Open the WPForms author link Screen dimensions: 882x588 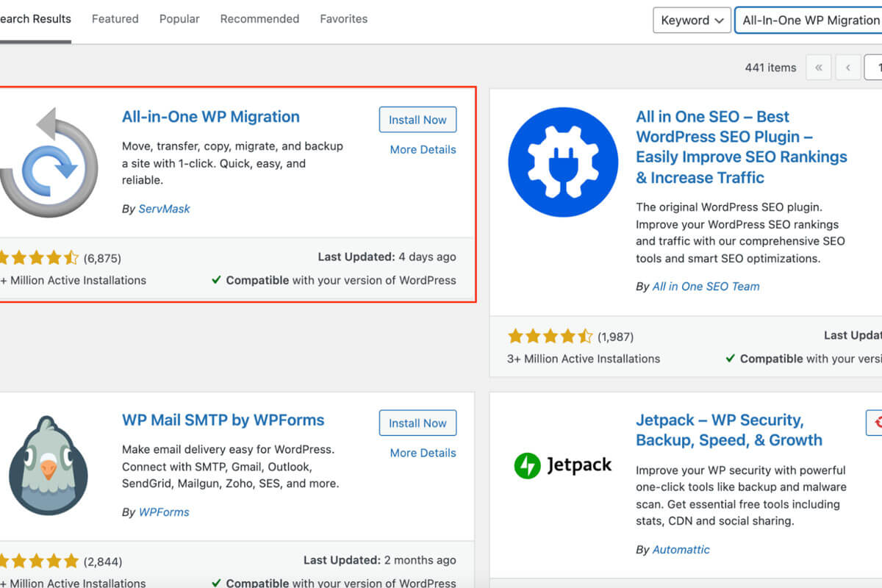click(164, 512)
